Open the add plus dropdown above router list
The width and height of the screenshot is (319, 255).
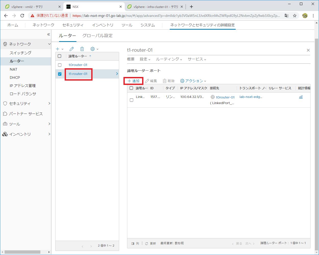tap(60, 49)
